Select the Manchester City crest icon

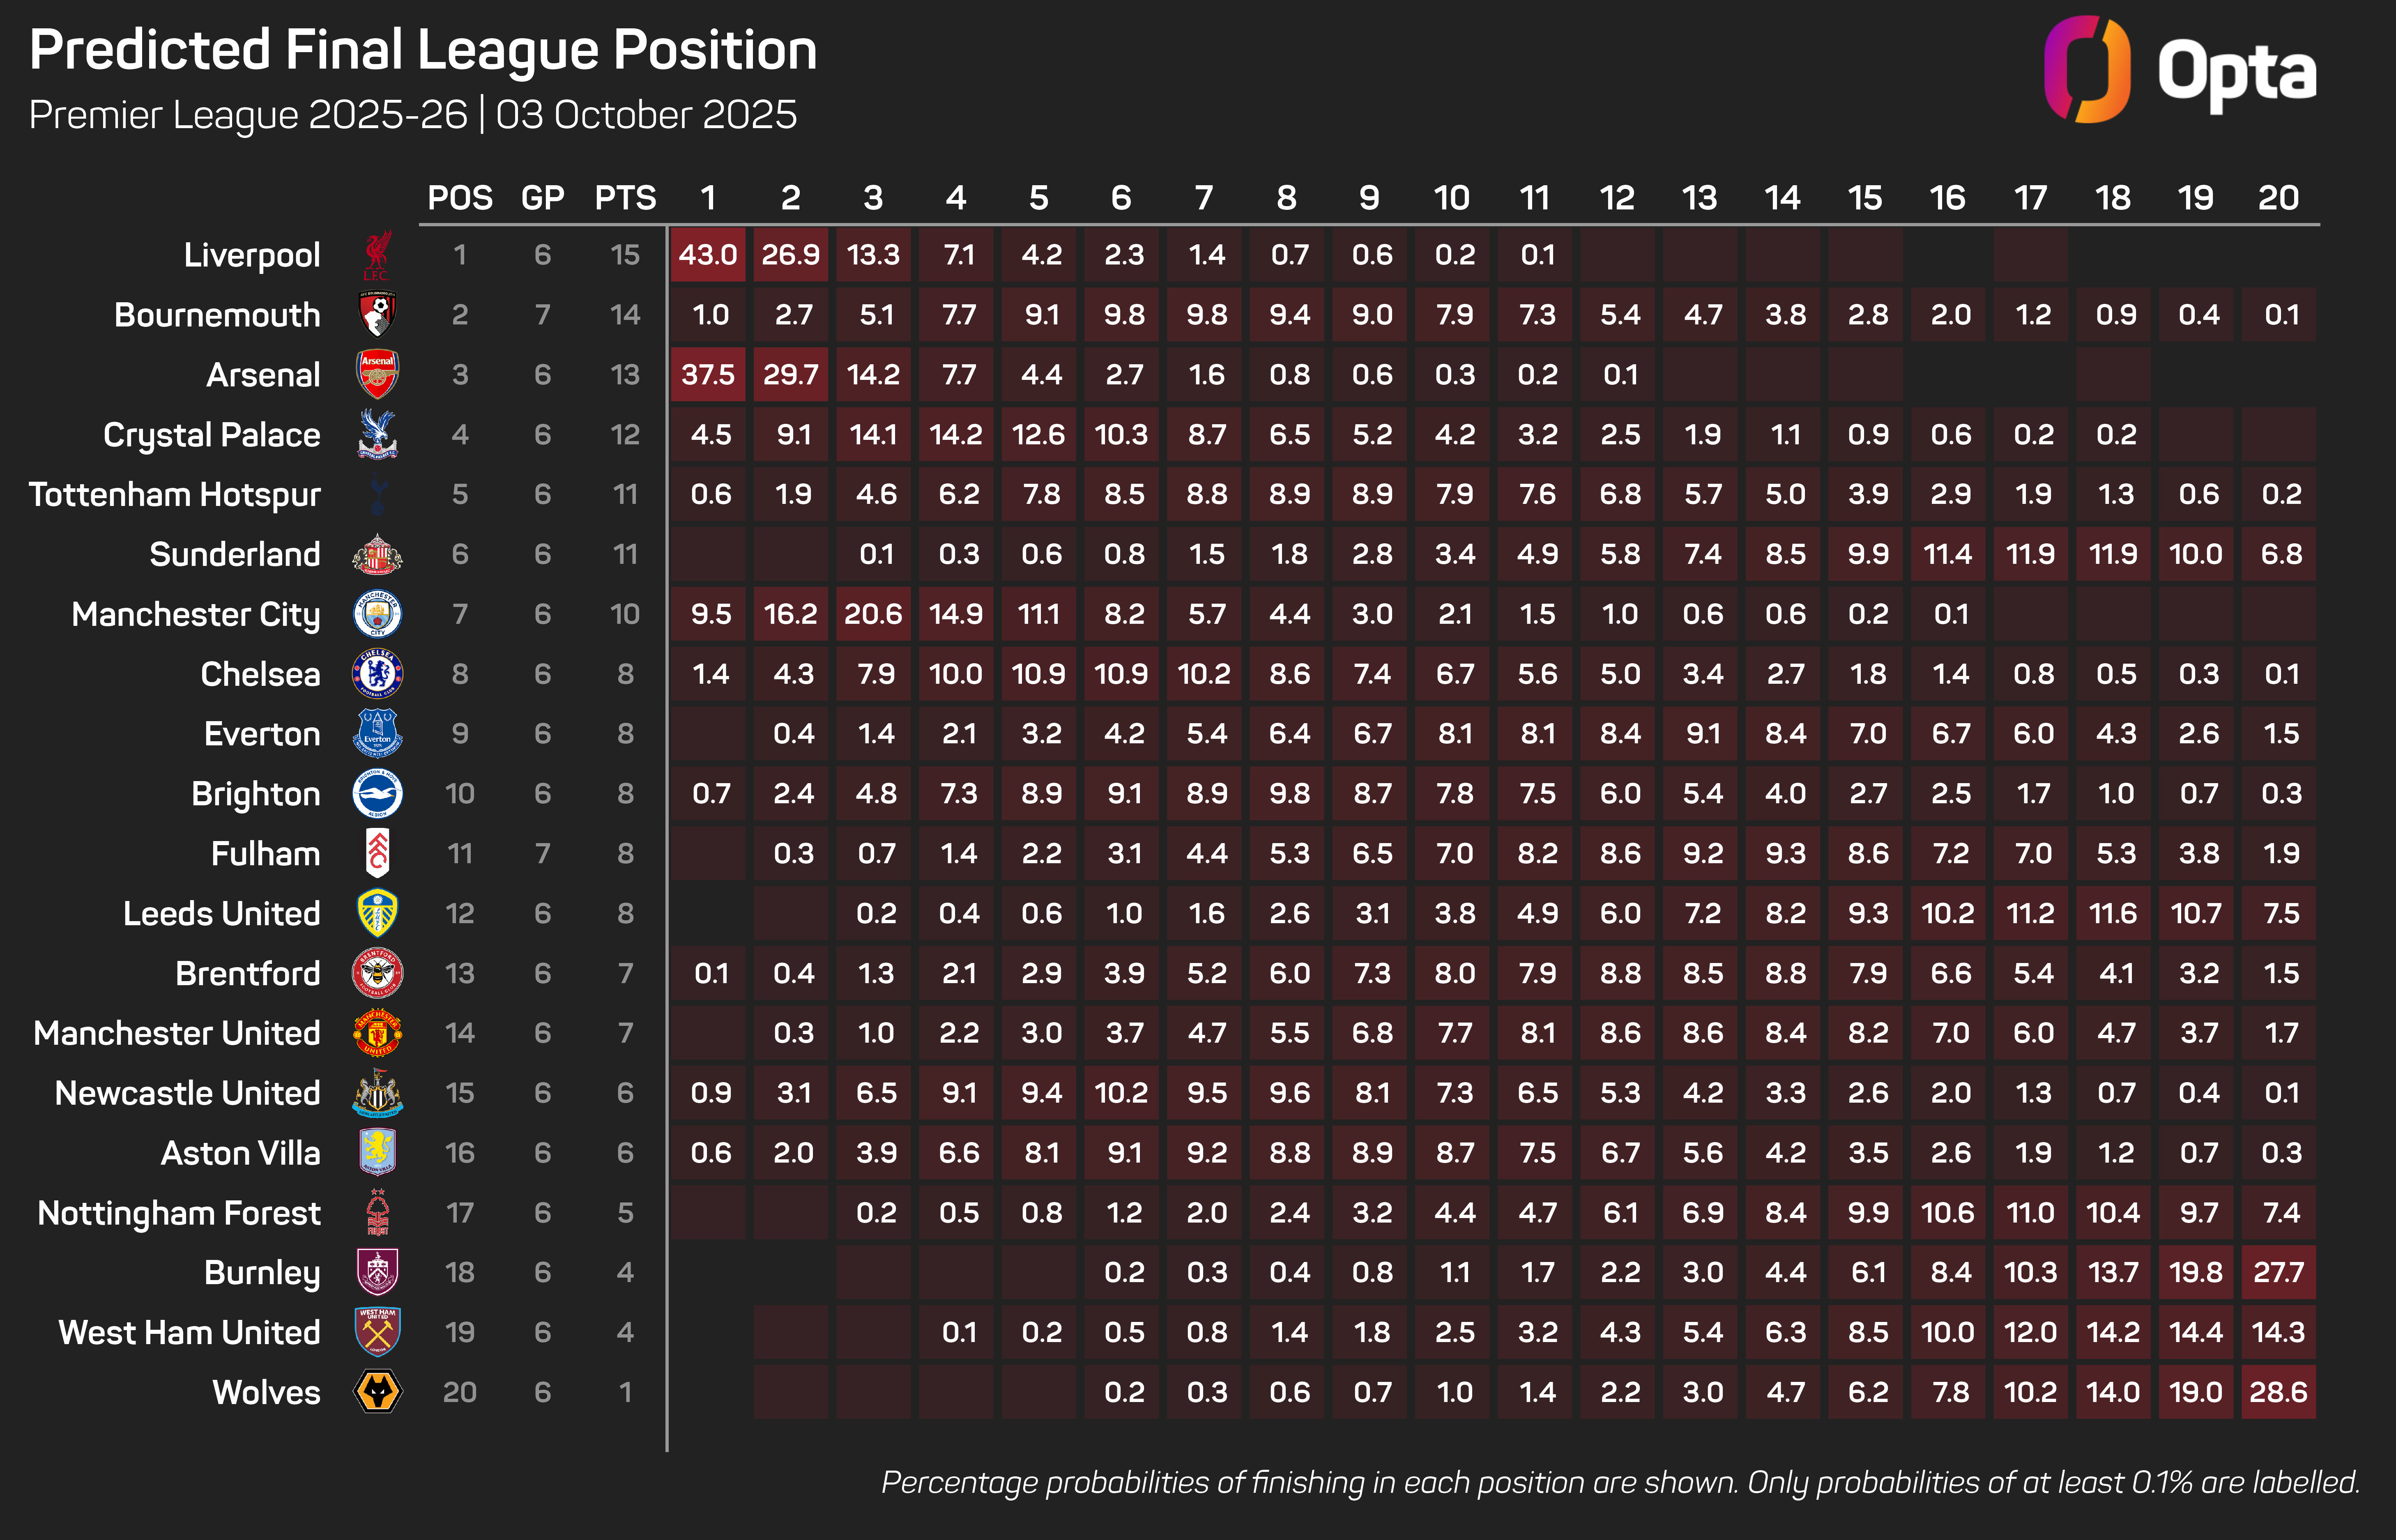[377, 614]
